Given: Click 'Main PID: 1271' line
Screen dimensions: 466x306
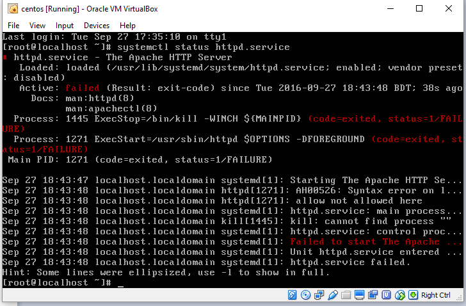Looking at the screenshot, I should tap(140, 160).
